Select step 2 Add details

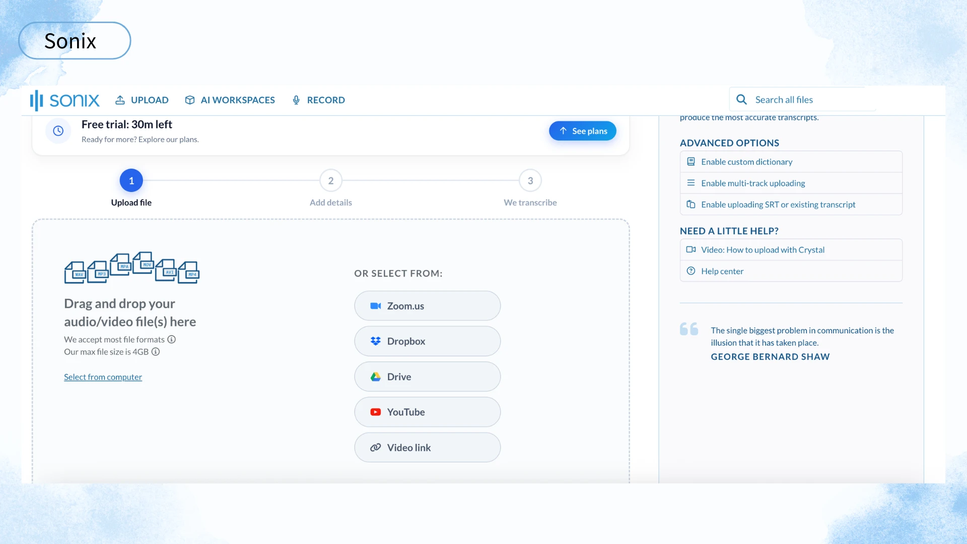coord(331,180)
